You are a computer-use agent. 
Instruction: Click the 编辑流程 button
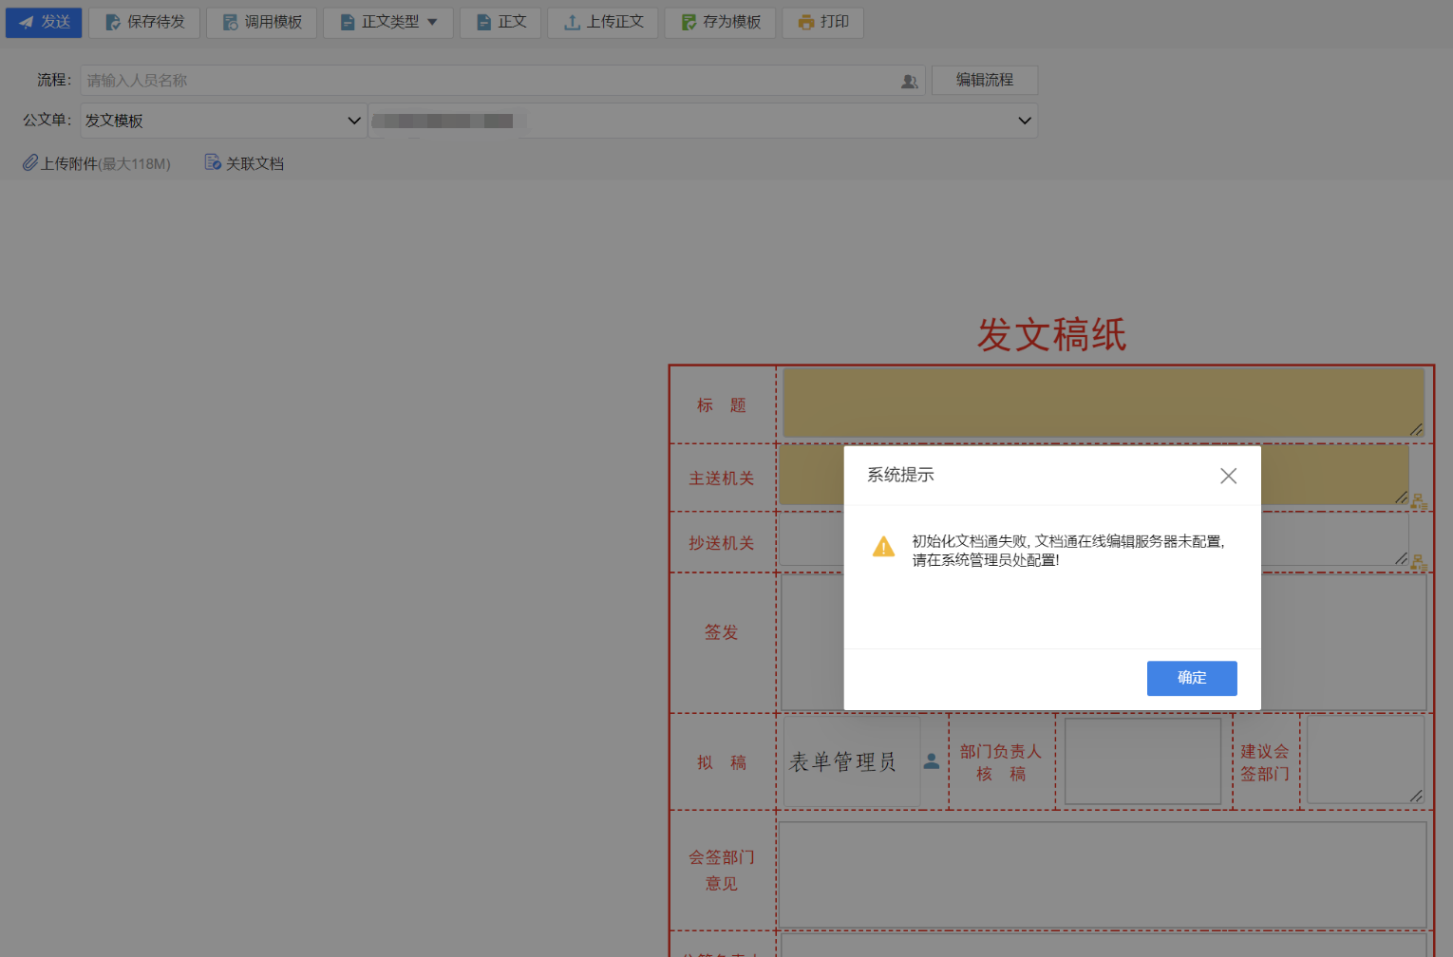click(984, 81)
